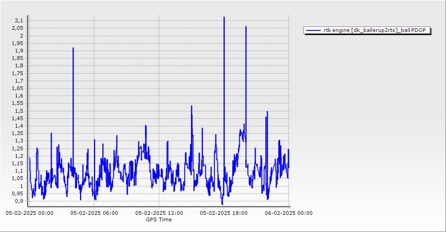Click the highest PDOP spike near 18:00
446x232 pixels.
(x=224, y=18)
